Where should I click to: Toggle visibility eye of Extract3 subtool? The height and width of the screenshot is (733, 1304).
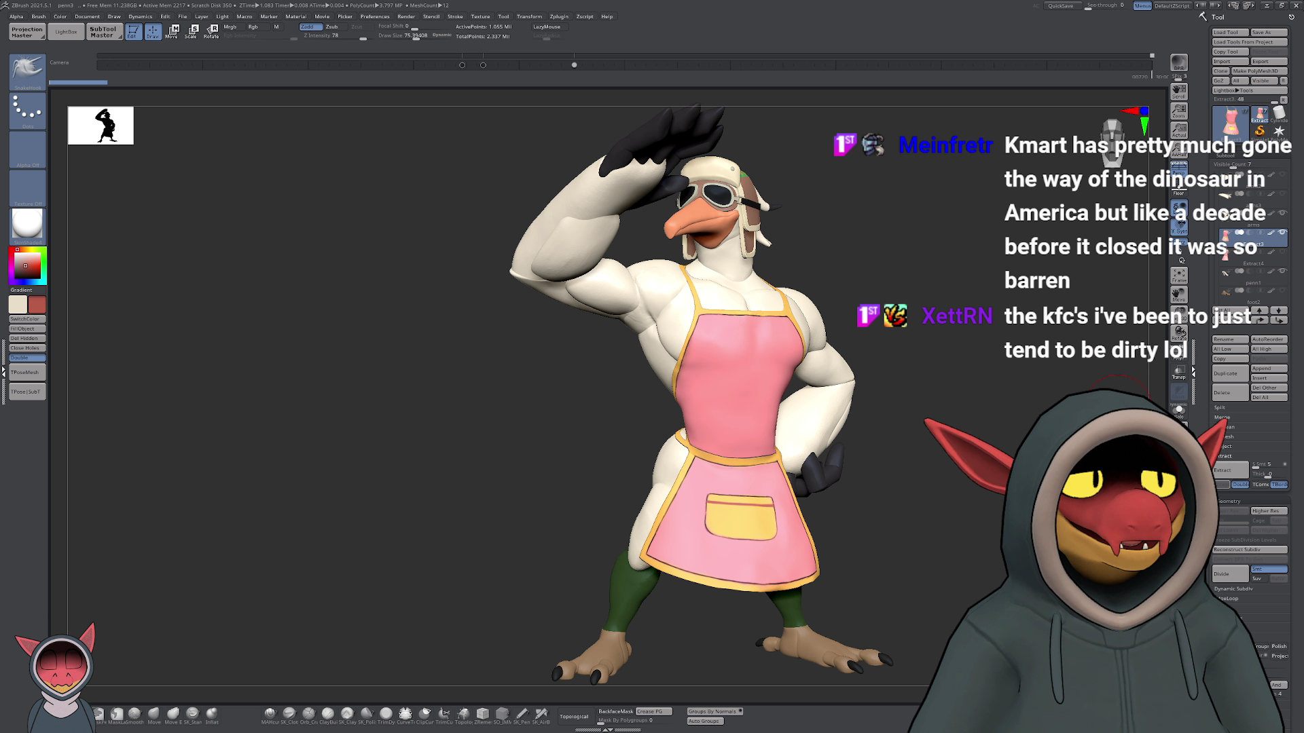click(1282, 233)
